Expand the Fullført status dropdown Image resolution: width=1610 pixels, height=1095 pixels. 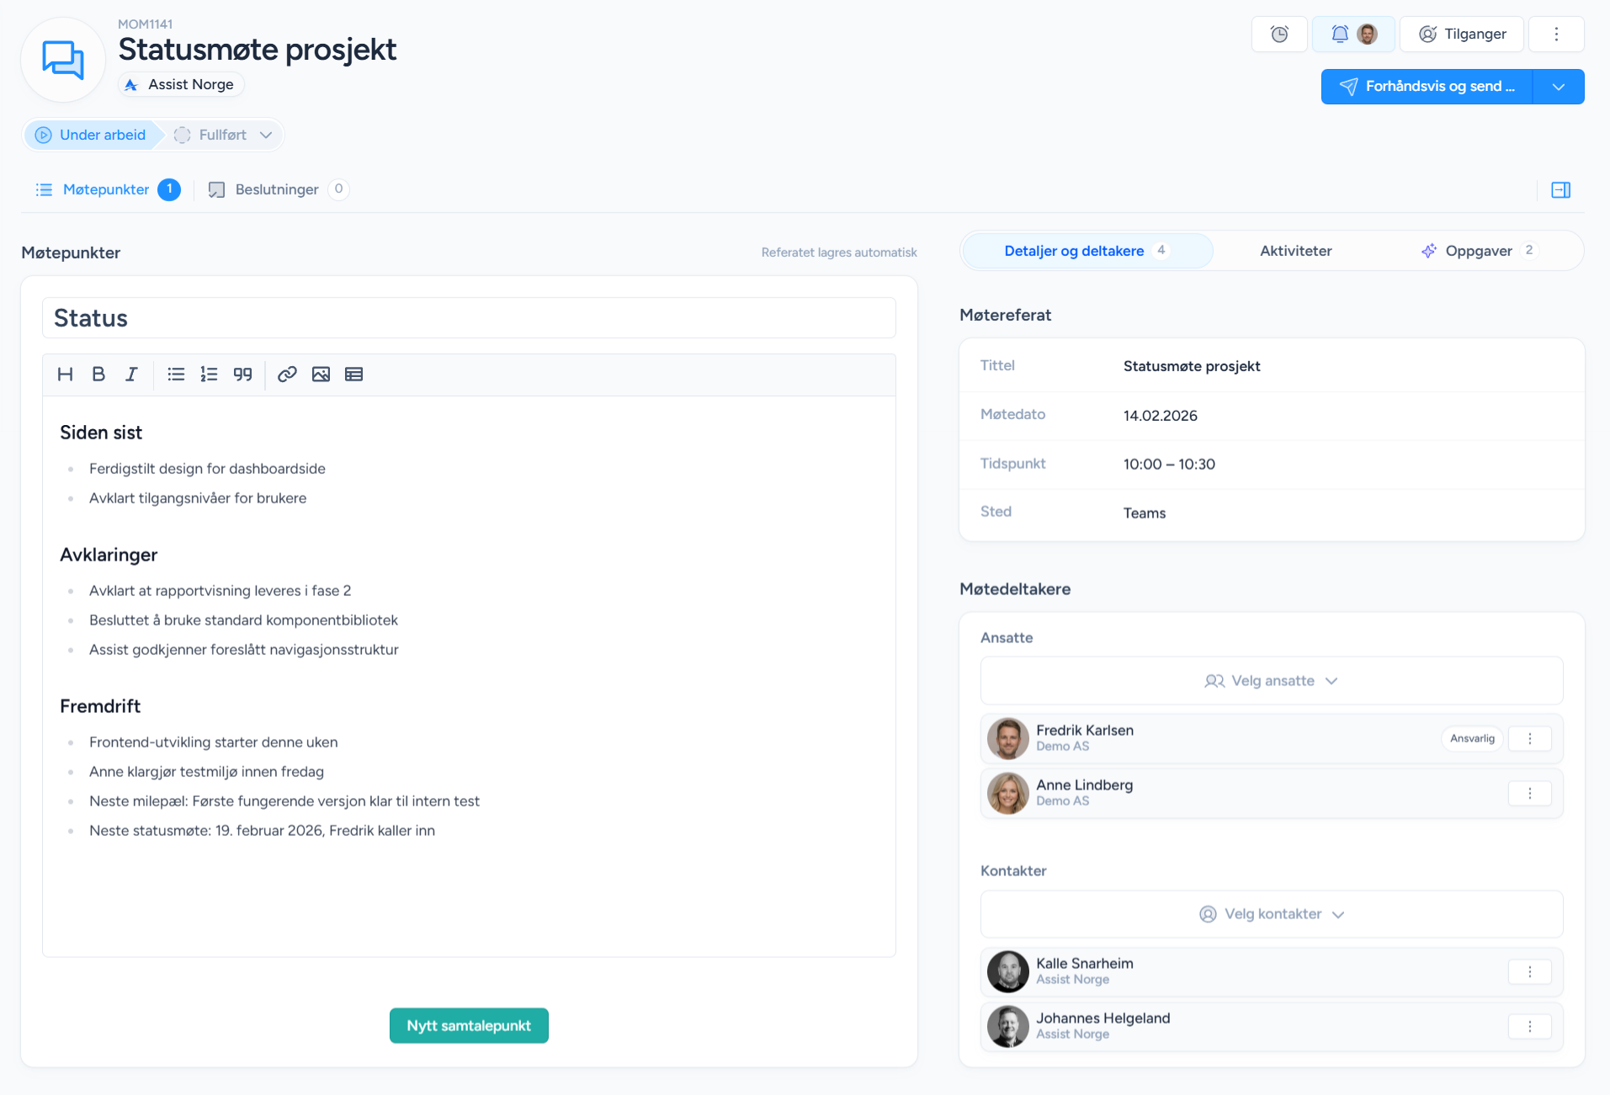266,135
